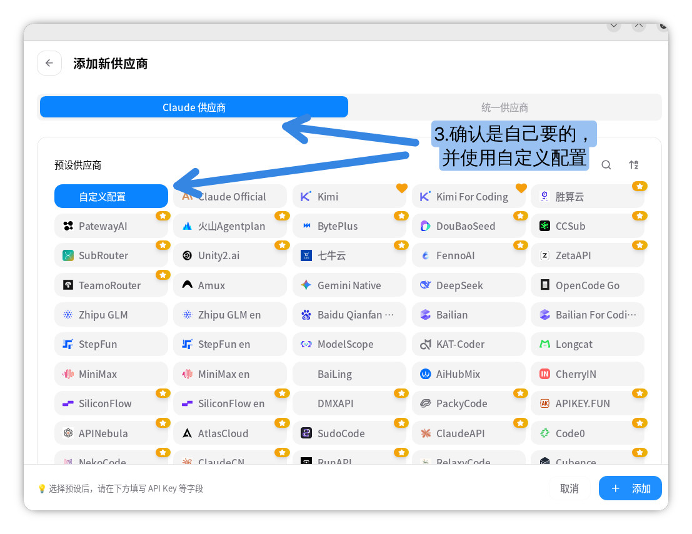Screen dimensions: 692x534
Task: Choose ClaudeAPI provider
Action: (x=469, y=433)
